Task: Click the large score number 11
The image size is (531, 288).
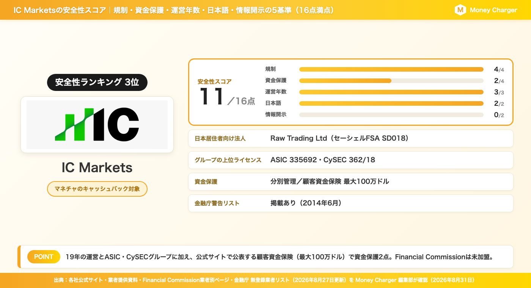Action: 212,97
